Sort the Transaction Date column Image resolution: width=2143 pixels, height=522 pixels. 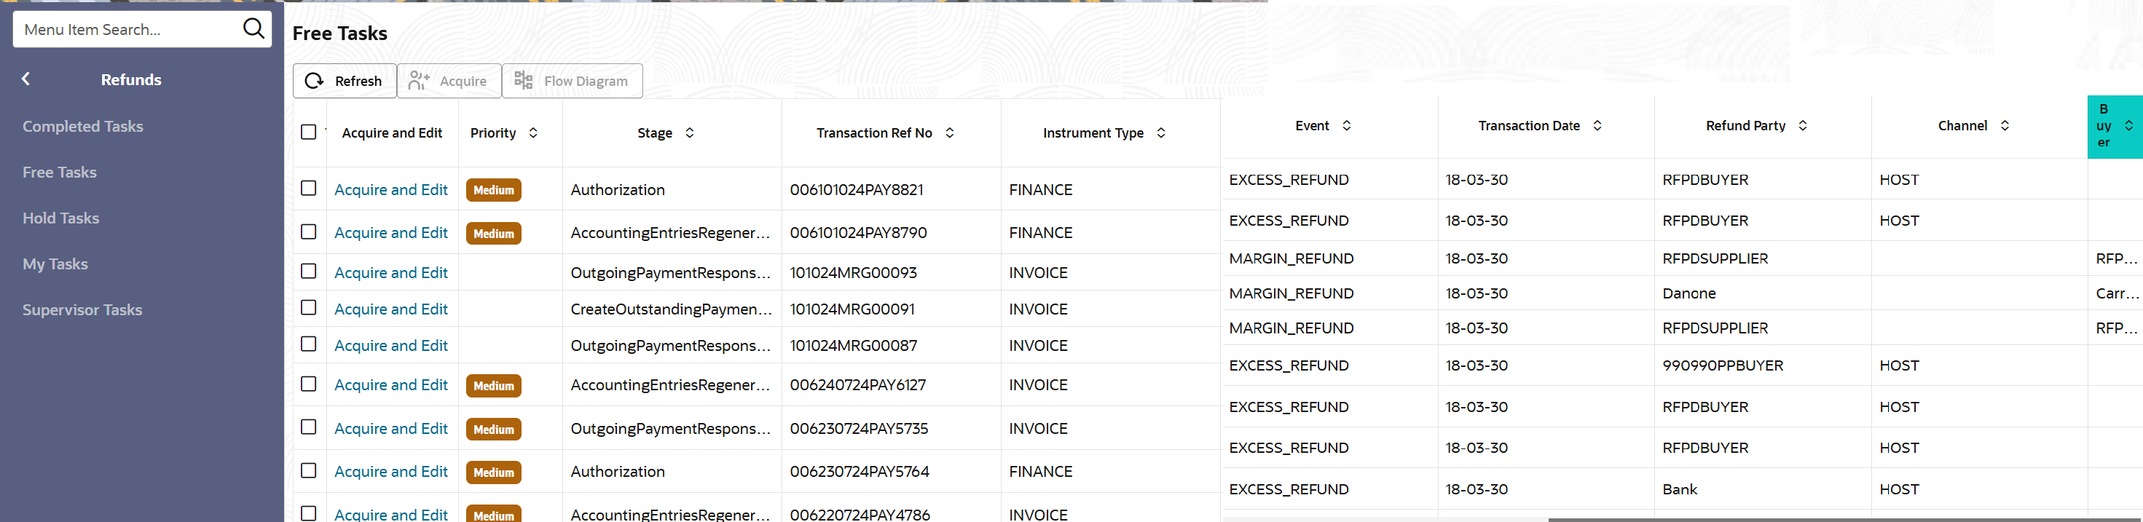pyautogui.click(x=1597, y=125)
